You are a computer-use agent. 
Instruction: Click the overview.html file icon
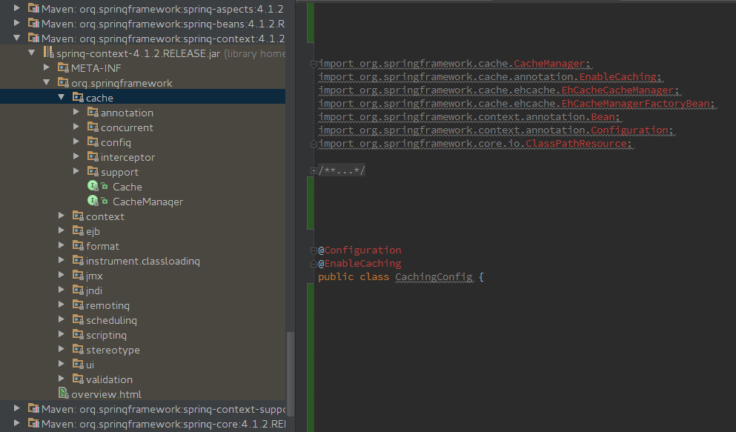(63, 394)
